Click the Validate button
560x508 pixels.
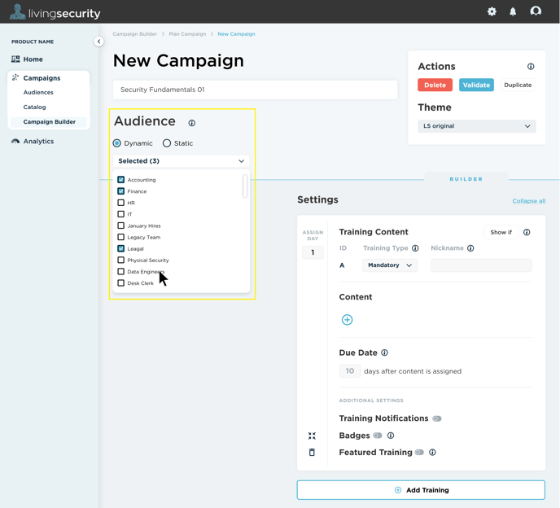pyautogui.click(x=476, y=85)
